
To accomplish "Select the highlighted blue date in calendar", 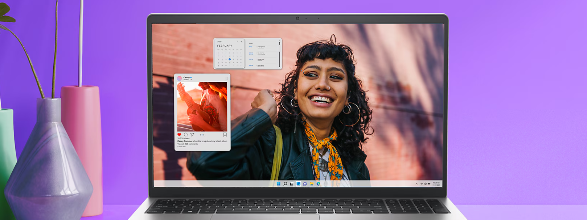I will click(230, 59).
